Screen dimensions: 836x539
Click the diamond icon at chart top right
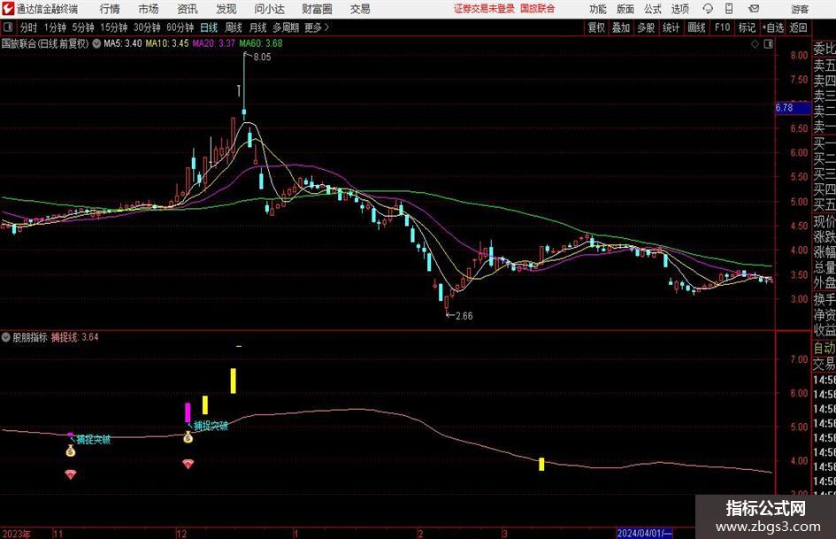[755, 44]
